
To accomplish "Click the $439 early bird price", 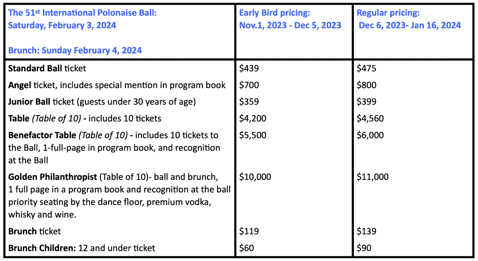I will click(249, 68).
